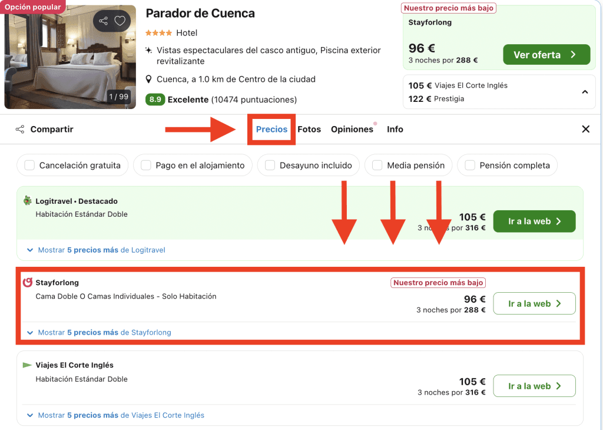Check the Desayuno incluido filter
Image resolution: width=603 pixels, height=430 pixels.
point(270,166)
